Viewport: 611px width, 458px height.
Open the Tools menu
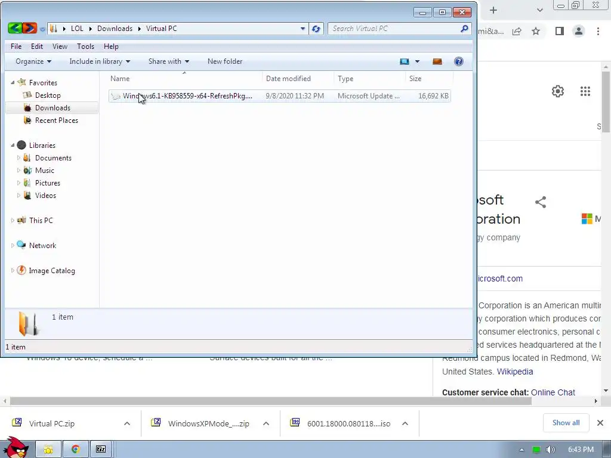pyautogui.click(x=85, y=47)
